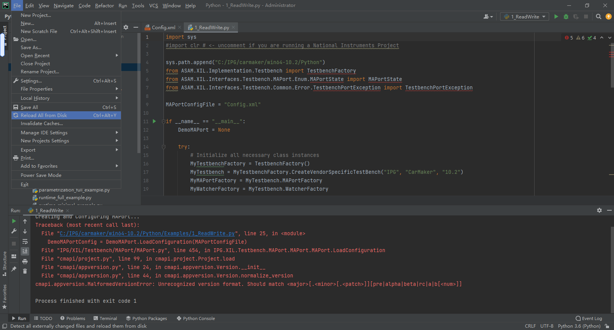Open Search Everywhere with the magnifier icon

pyautogui.click(x=599, y=16)
